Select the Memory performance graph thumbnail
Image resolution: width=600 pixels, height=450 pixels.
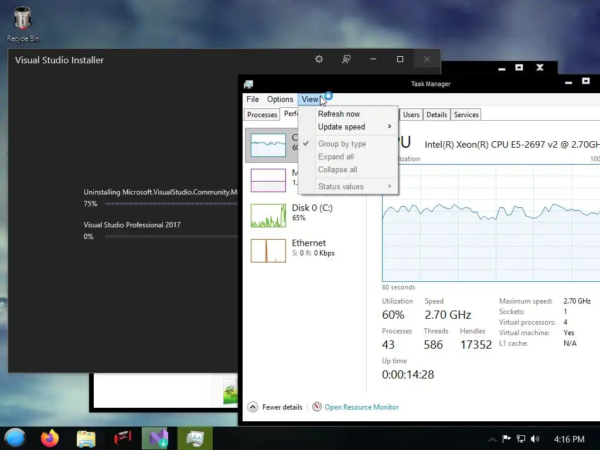(268, 180)
